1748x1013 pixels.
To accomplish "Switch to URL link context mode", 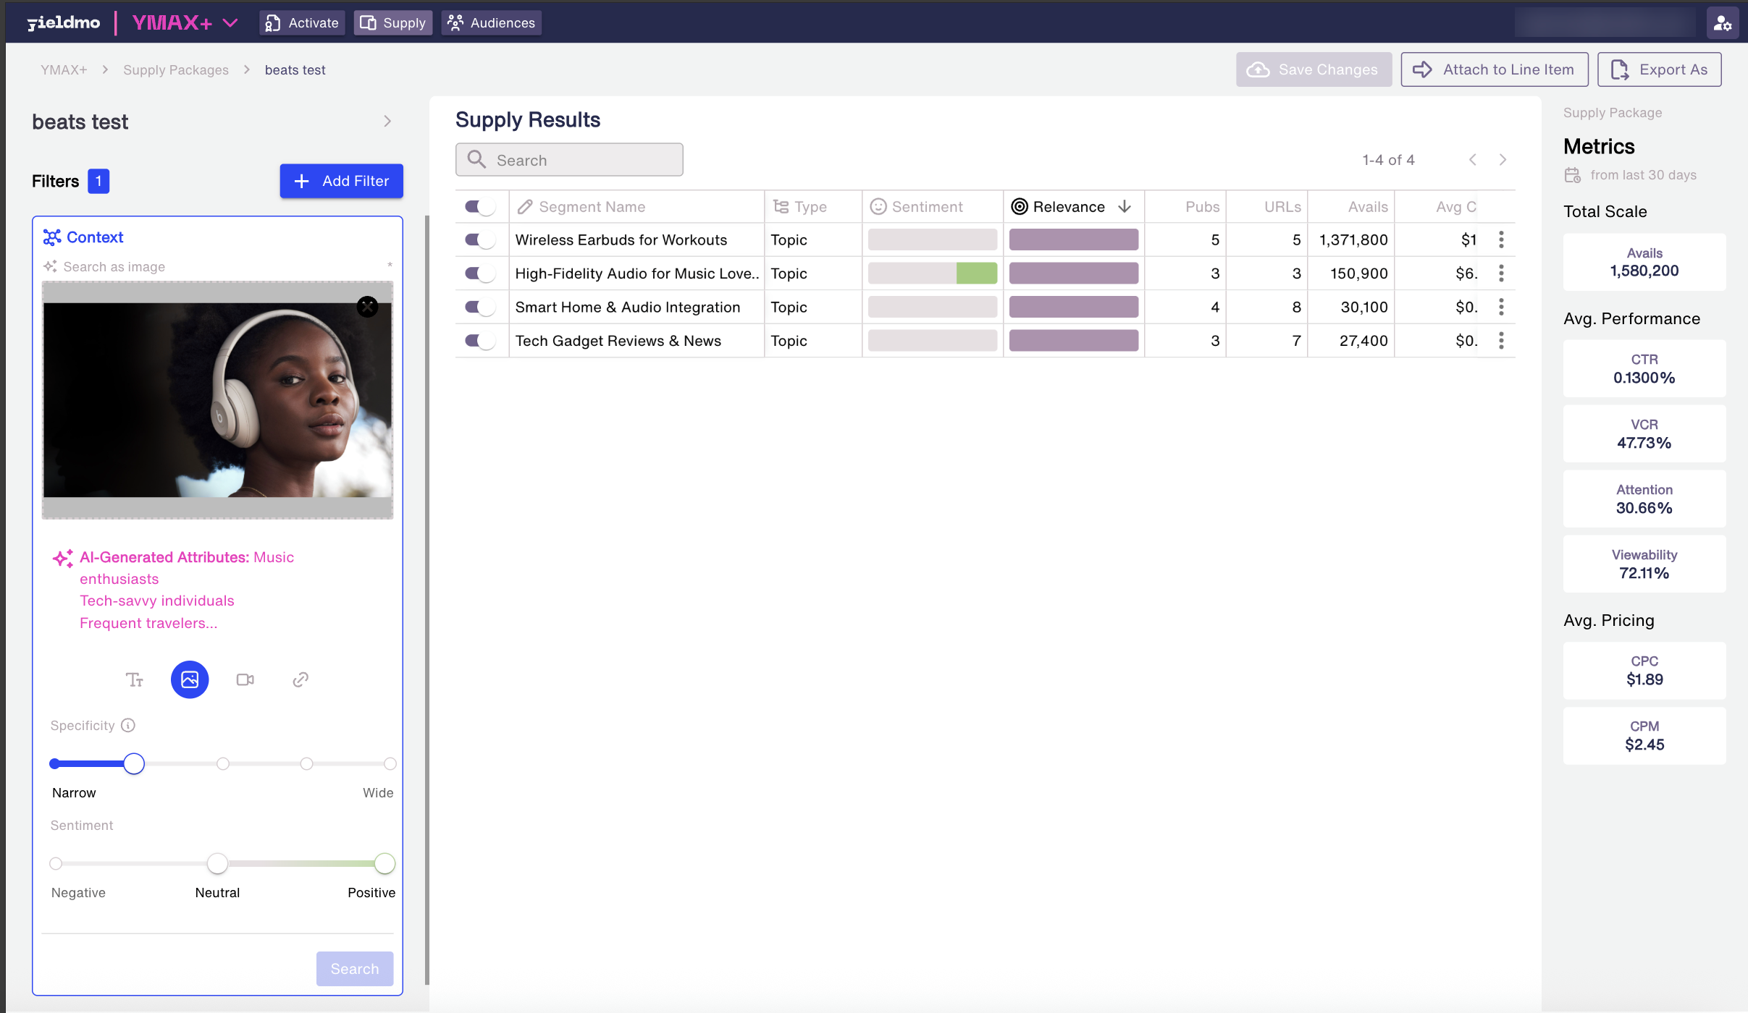I will click(301, 679).
